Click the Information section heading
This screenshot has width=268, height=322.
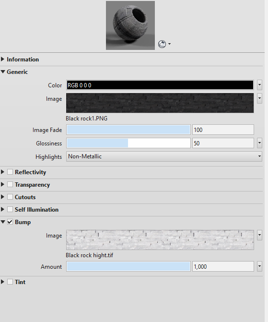(x=23, y=60)
